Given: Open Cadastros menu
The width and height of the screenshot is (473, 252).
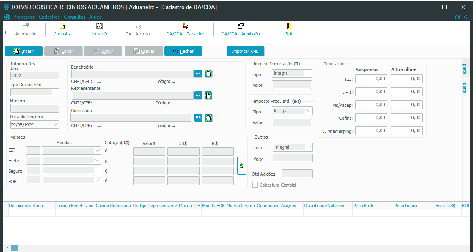Looking at the screenshot, I should (x=49, y=17).
